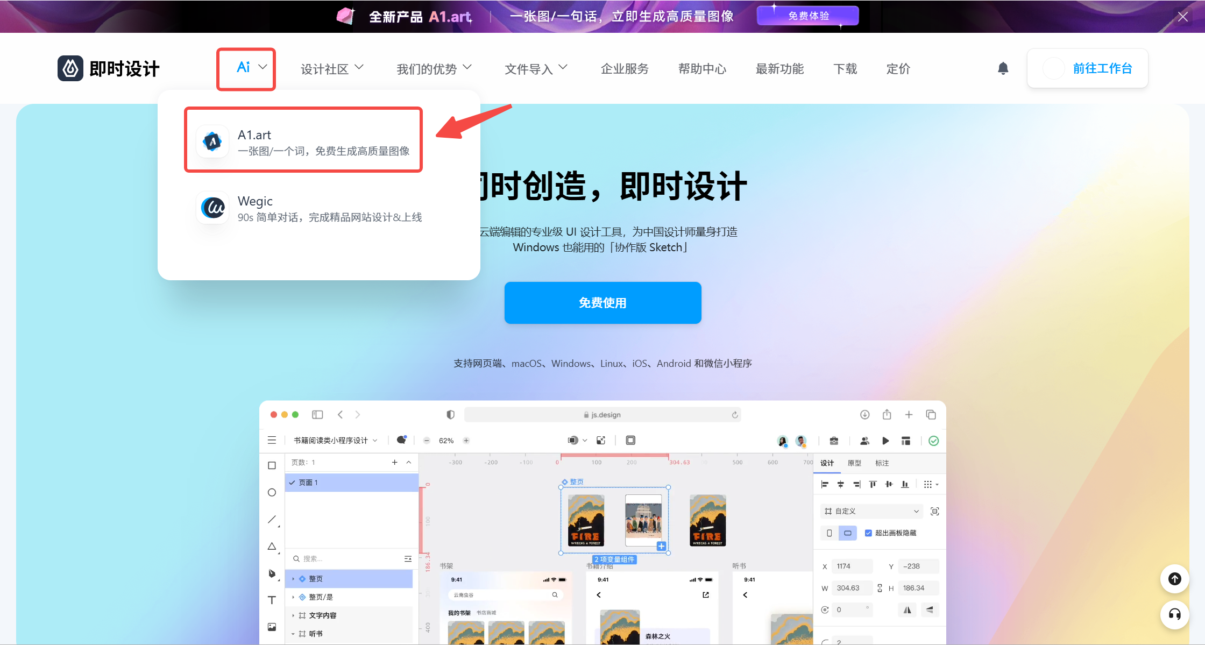Click the scroll-to-top arrow button
1205x645 pixels.
[x=1174, y=579]
